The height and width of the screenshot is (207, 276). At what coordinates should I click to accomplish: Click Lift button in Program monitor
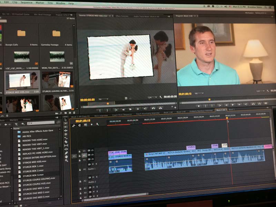pos(253,104)
